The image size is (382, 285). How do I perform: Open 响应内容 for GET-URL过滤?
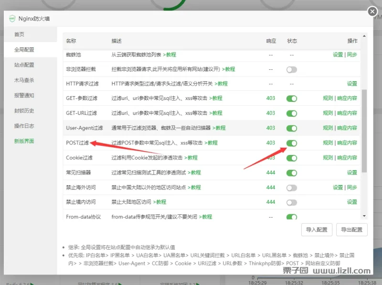[347, 113]
